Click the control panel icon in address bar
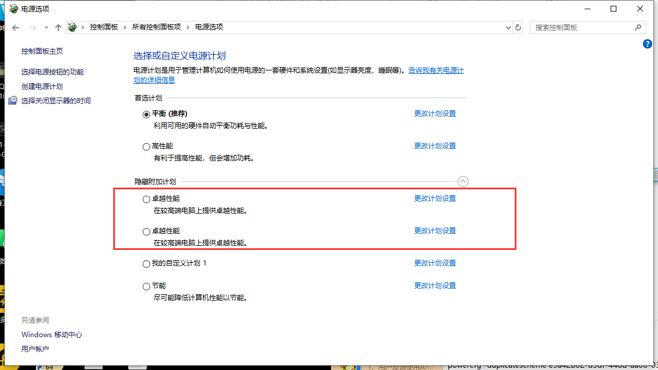This screenshot has height=370, width=658. (x=73, y=27)
